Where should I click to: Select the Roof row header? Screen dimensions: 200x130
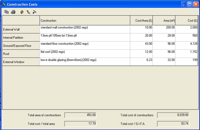pos(21,54)
